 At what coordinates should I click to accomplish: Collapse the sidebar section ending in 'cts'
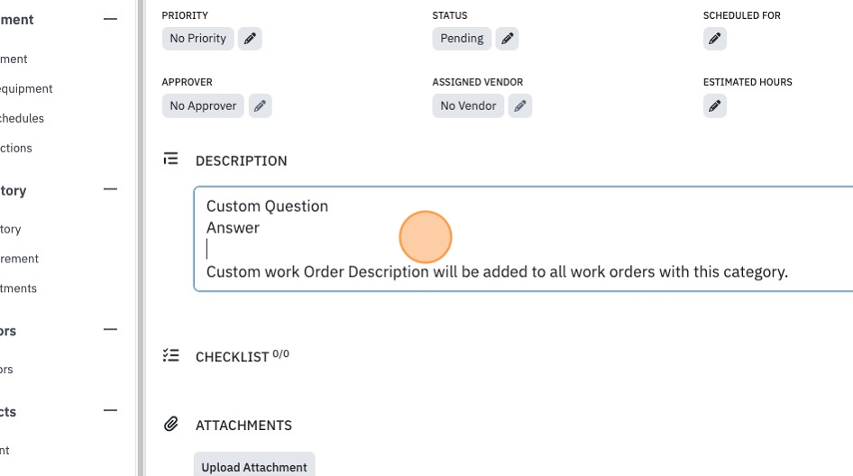(x=110, y=410)
